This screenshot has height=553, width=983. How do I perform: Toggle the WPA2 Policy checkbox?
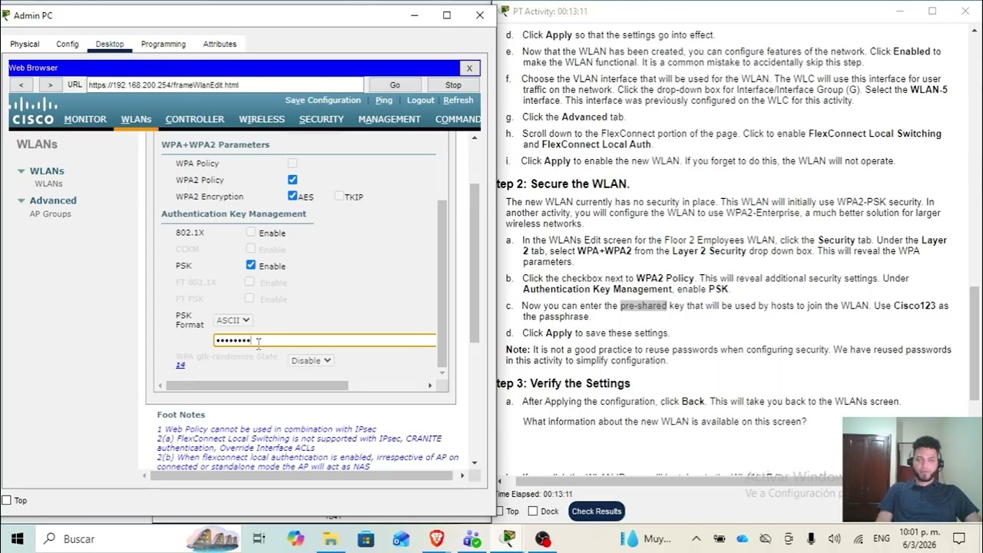click(293, 179)
